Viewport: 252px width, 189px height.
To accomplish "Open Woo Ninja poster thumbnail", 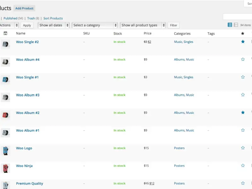I will click(x=5, y=168).
